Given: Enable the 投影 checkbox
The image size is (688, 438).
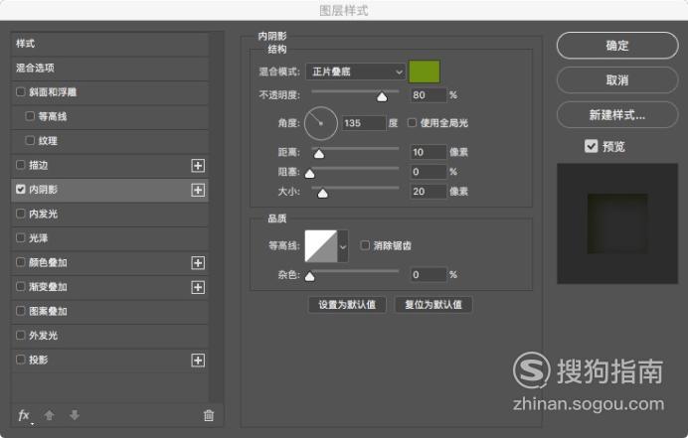Looking at the screenshot, I should coord(20,360).
